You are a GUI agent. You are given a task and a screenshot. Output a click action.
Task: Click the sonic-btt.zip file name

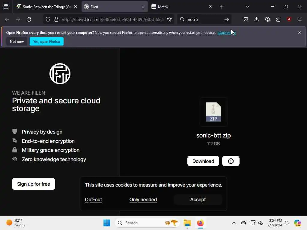tap(213, 135)
